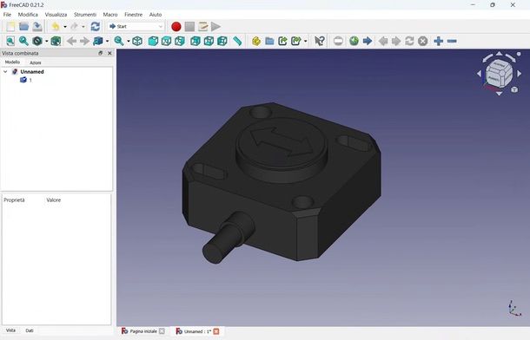
Task: Set the Top view icon
Action: (166, 41)
